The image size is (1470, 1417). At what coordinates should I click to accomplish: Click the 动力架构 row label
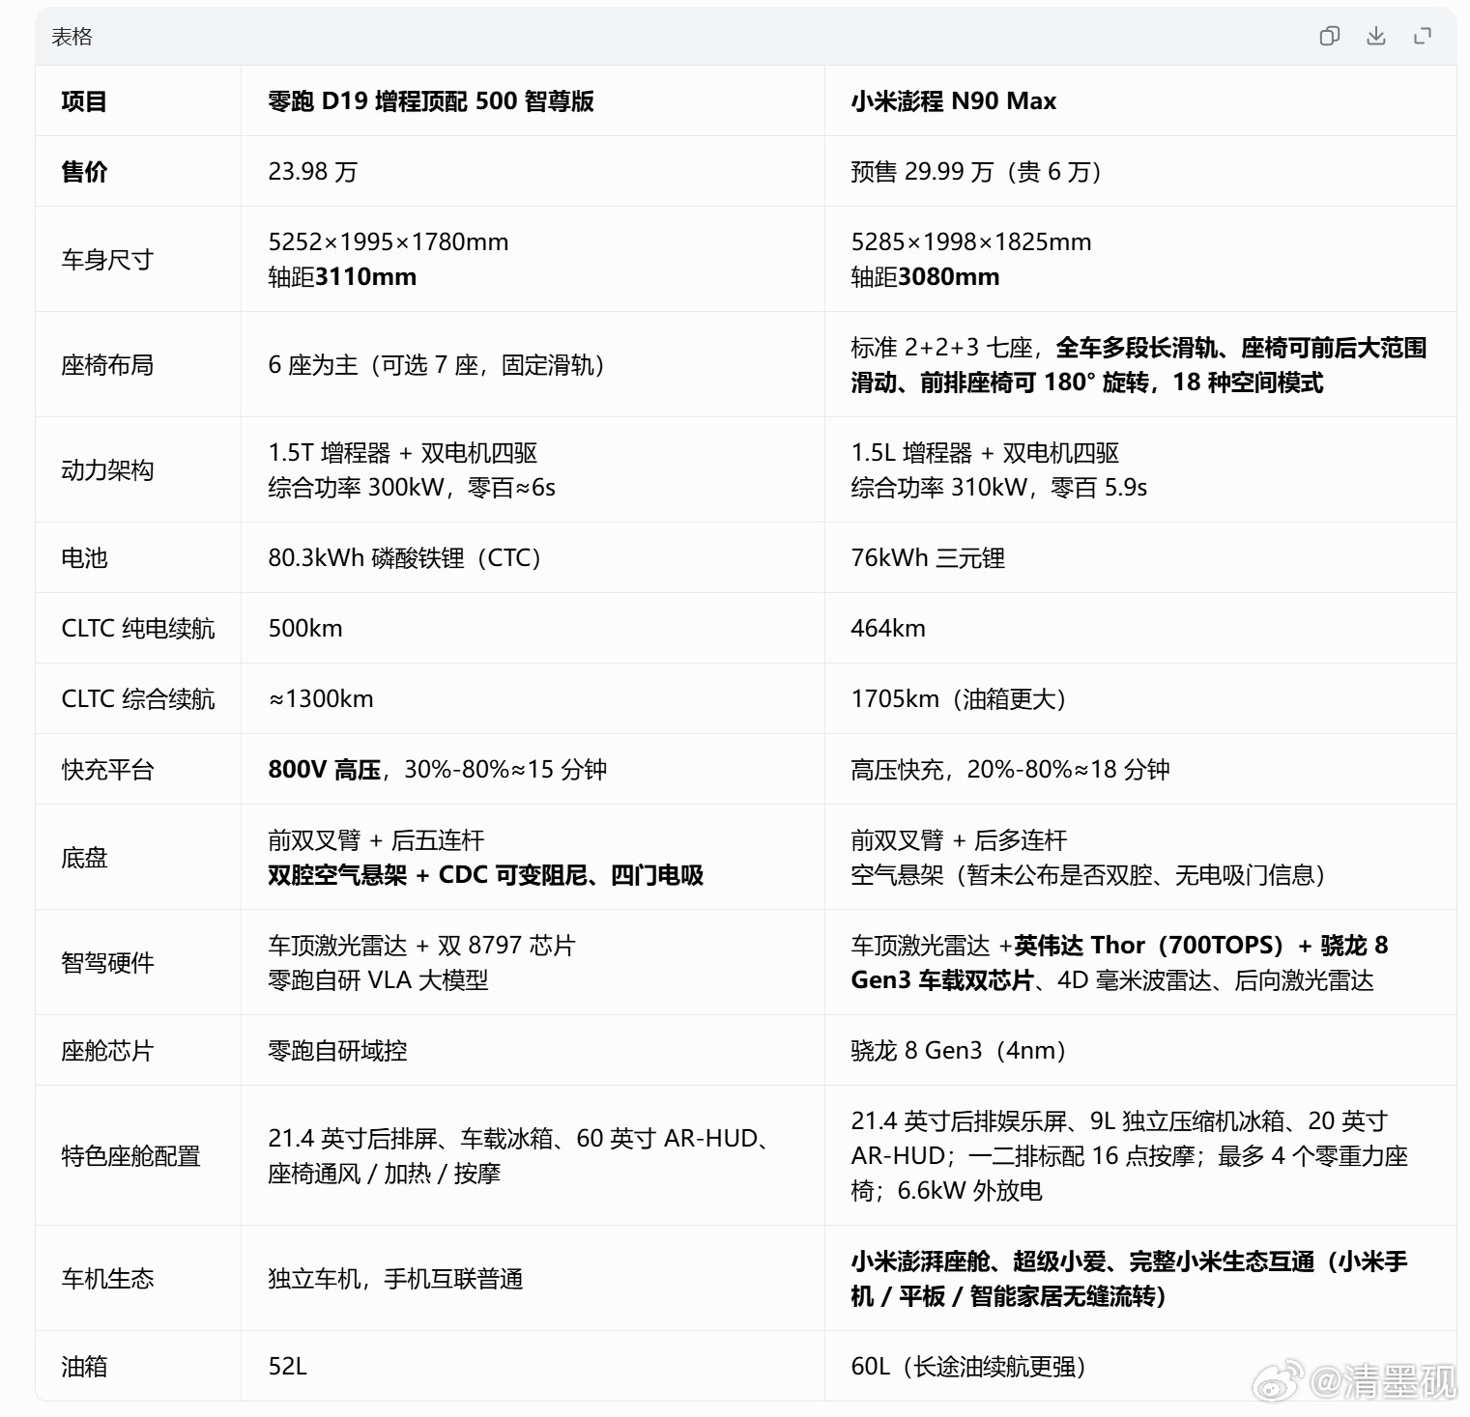pyautogui.click(x=107, y=470)
